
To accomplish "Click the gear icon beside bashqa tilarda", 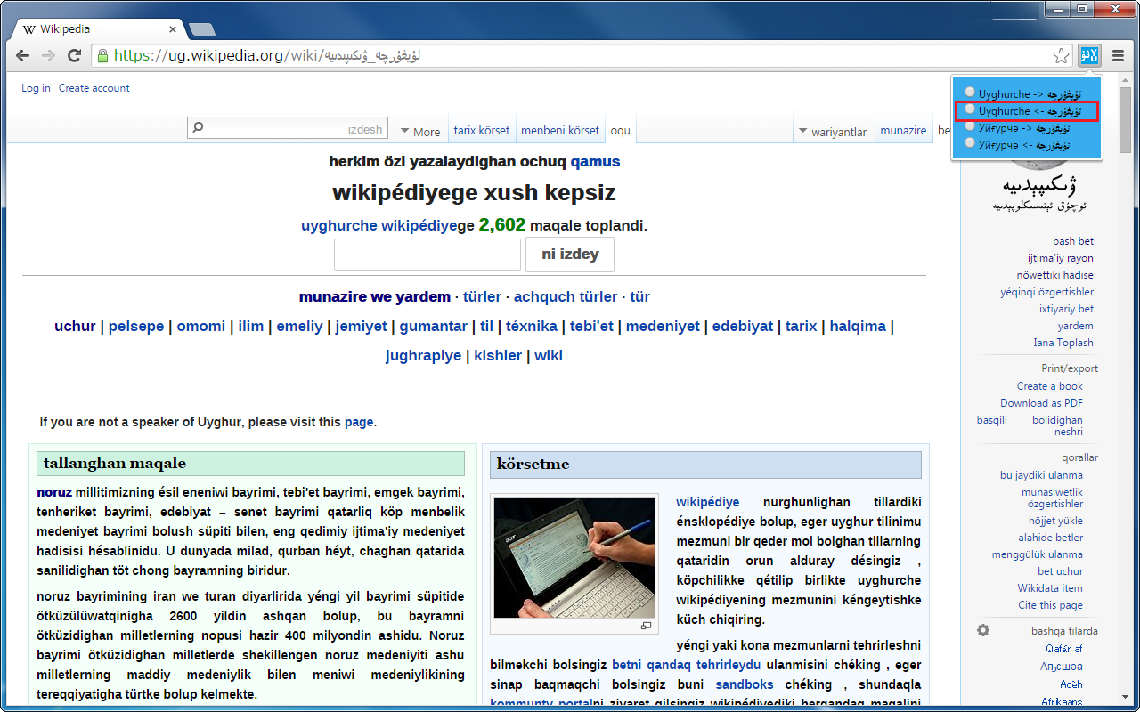I will pyautogui.click(x=983, y=630).
